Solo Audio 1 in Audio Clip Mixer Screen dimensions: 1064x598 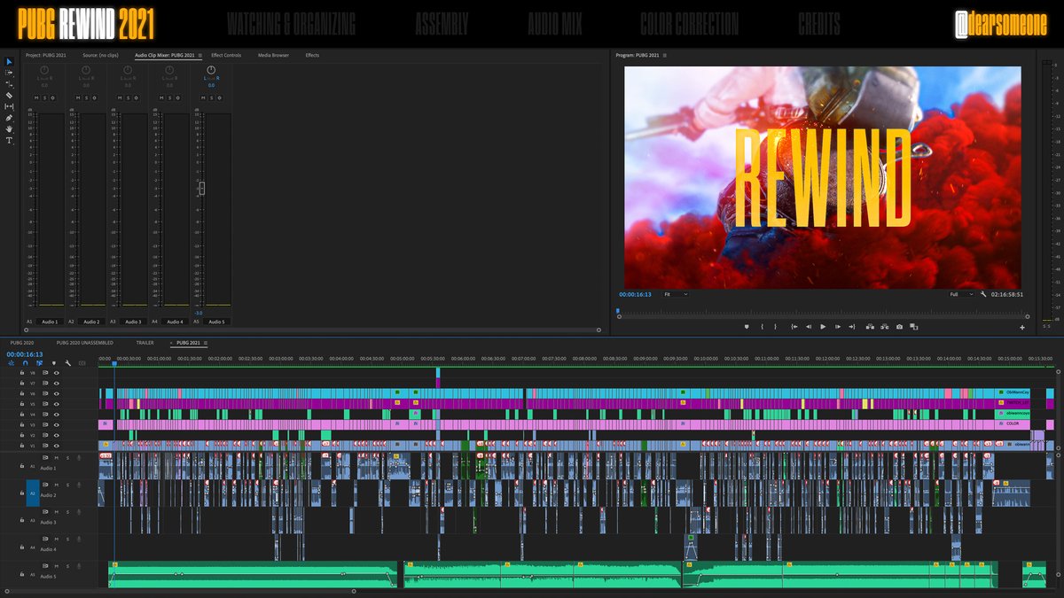coord(45,97)
